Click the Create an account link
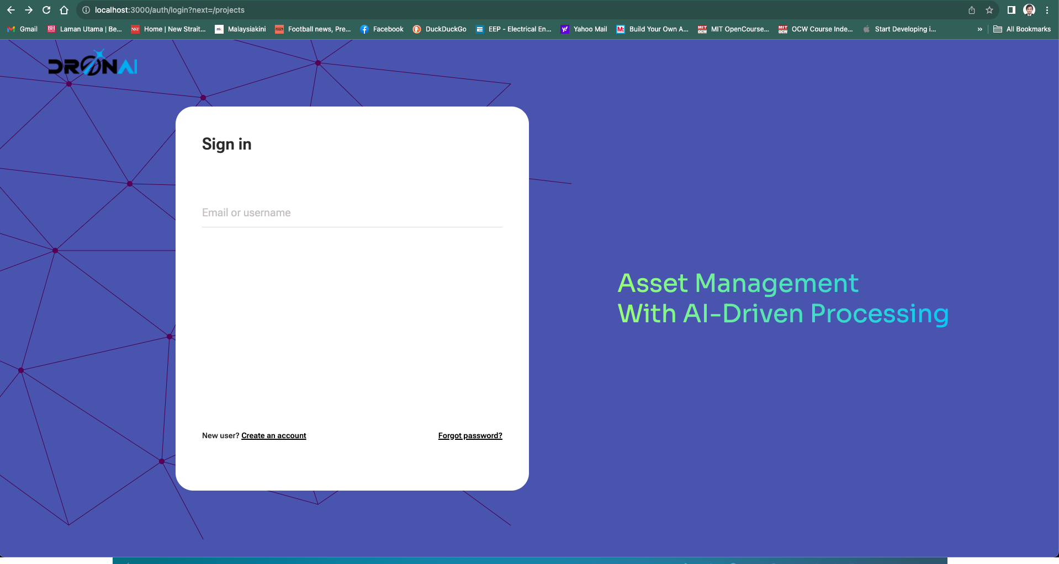The width and height of the screenshot is (1059, 564). click(273, 435)
